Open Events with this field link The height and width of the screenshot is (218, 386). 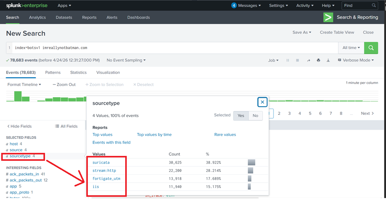pos(112,142)
